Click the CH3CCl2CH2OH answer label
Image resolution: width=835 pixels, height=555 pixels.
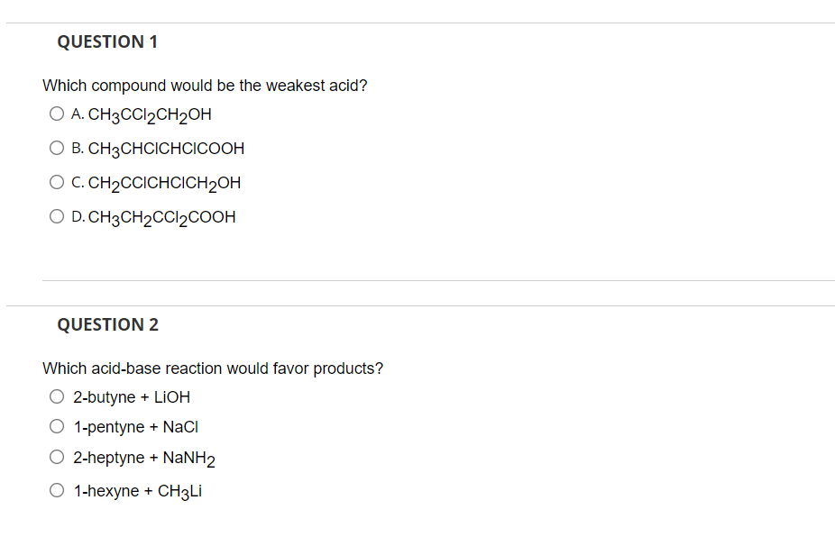coord(150,115)
